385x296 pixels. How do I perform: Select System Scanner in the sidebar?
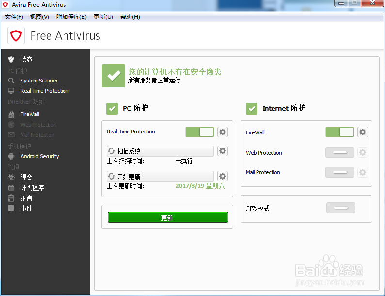tap(39, 81)
